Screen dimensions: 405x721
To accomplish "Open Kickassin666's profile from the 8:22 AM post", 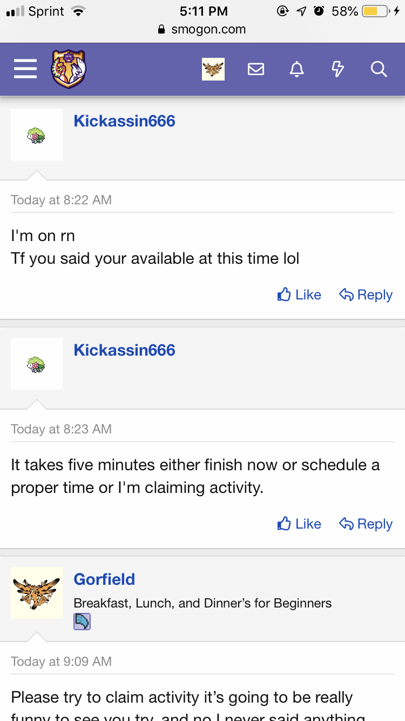I will (x=124, y=121).
